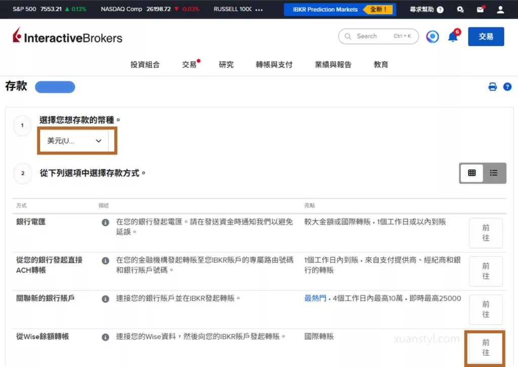Screen dimensions: 518x367
Task: Open the user account profile icon
Action: (500, 9)
